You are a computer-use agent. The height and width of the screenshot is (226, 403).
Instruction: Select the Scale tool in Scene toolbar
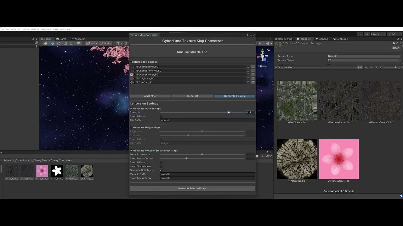(x=65, y=43)
